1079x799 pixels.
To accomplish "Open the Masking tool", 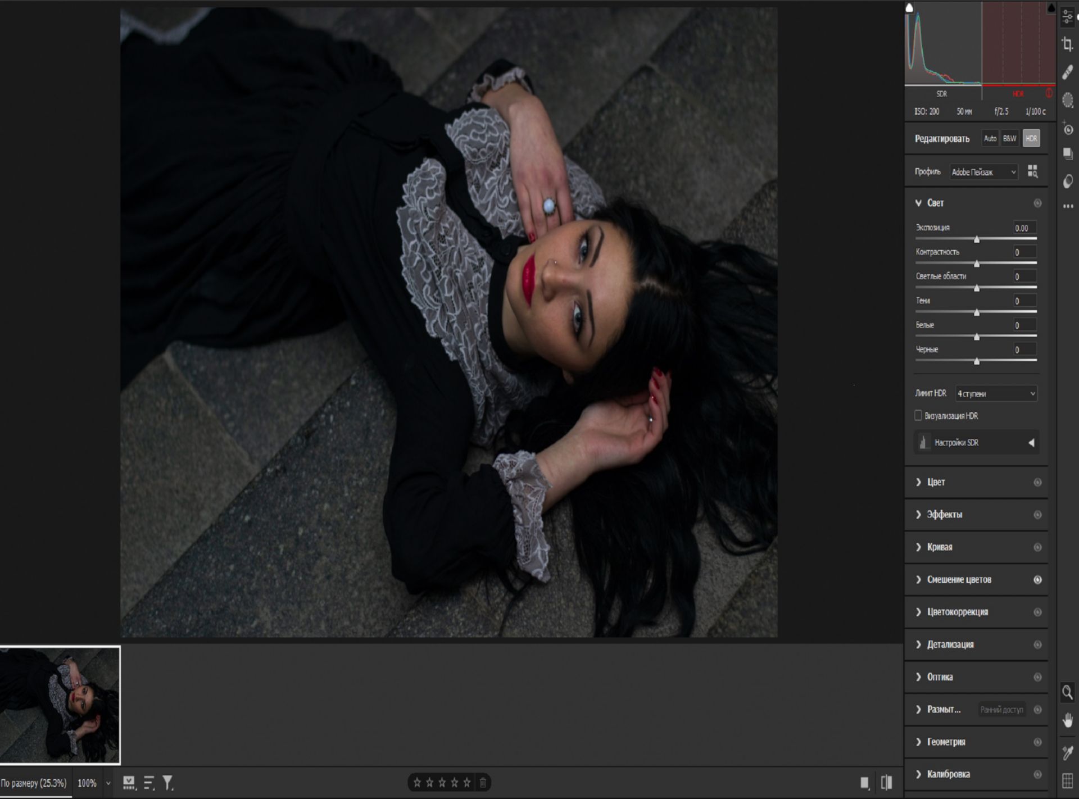I will coord(1068,100).
